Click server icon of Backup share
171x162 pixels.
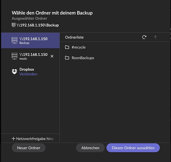tap(14, 40)
